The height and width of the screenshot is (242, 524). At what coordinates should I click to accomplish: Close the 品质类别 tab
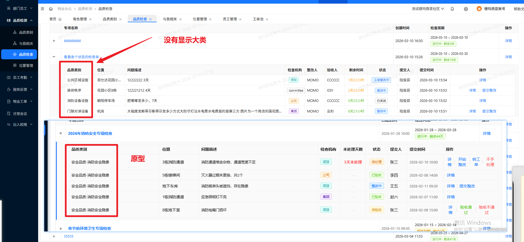tap(120, 19)
